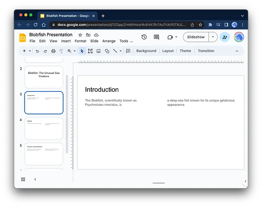
Task: Switch to grid view of slides
Action: click(23, 180)
